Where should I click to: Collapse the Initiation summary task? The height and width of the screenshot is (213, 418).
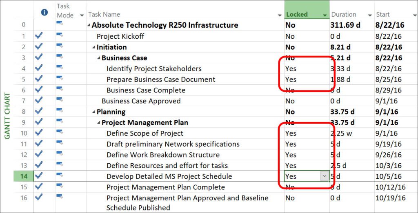93,47
